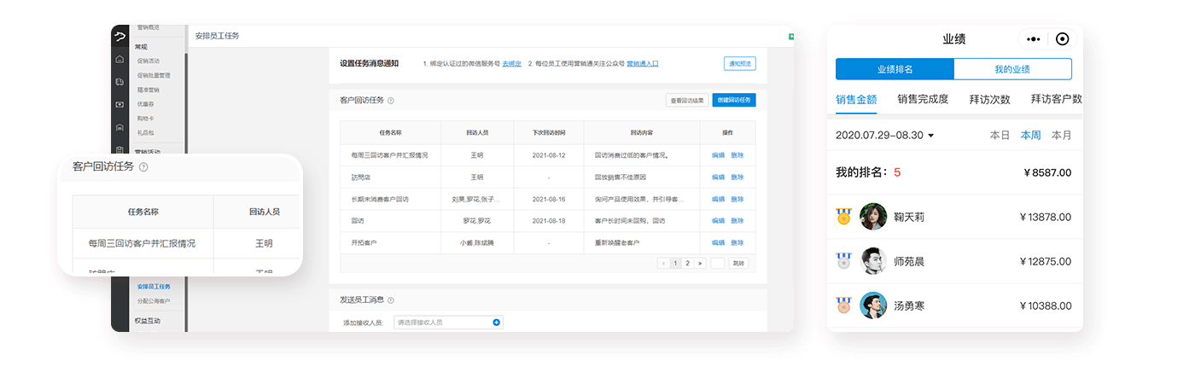Click 删除 for the 访問店 task row
Screen dimensions: 1195x384
click(737, 177)
